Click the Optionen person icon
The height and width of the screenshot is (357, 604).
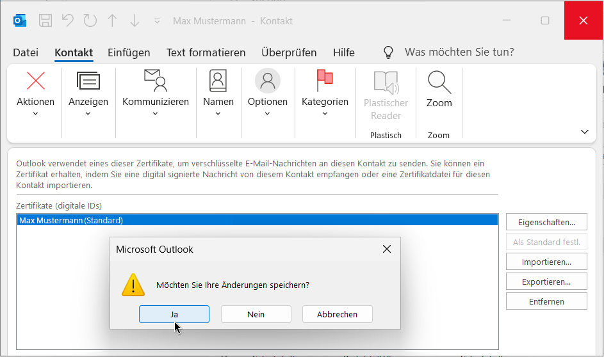click(x=267, y=81)
